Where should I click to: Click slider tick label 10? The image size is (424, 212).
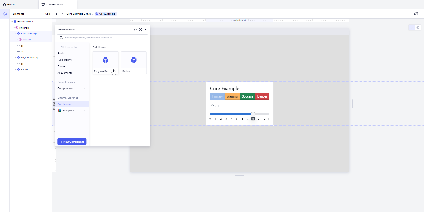click(x=264, y=119)
